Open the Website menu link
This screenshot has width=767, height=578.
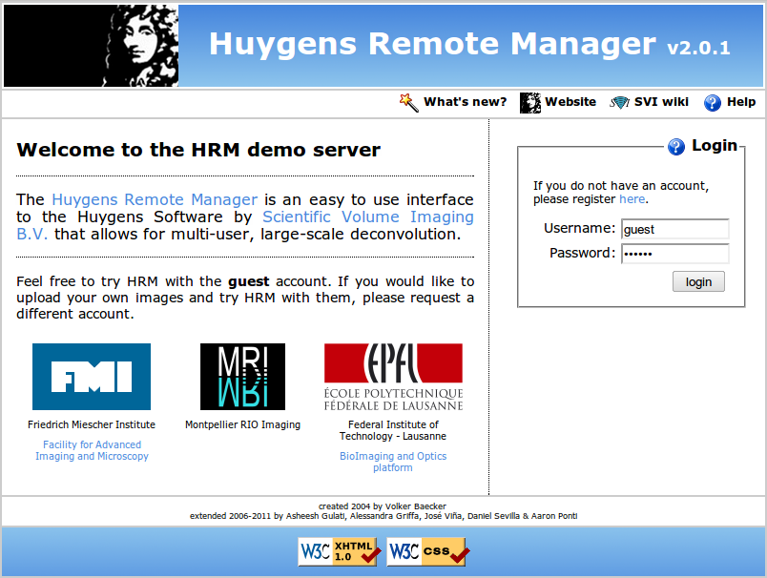(570, 102)
